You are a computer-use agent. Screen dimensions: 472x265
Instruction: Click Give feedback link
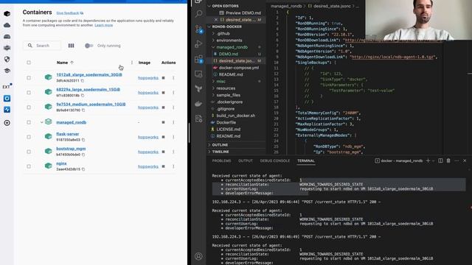point(70,13)
